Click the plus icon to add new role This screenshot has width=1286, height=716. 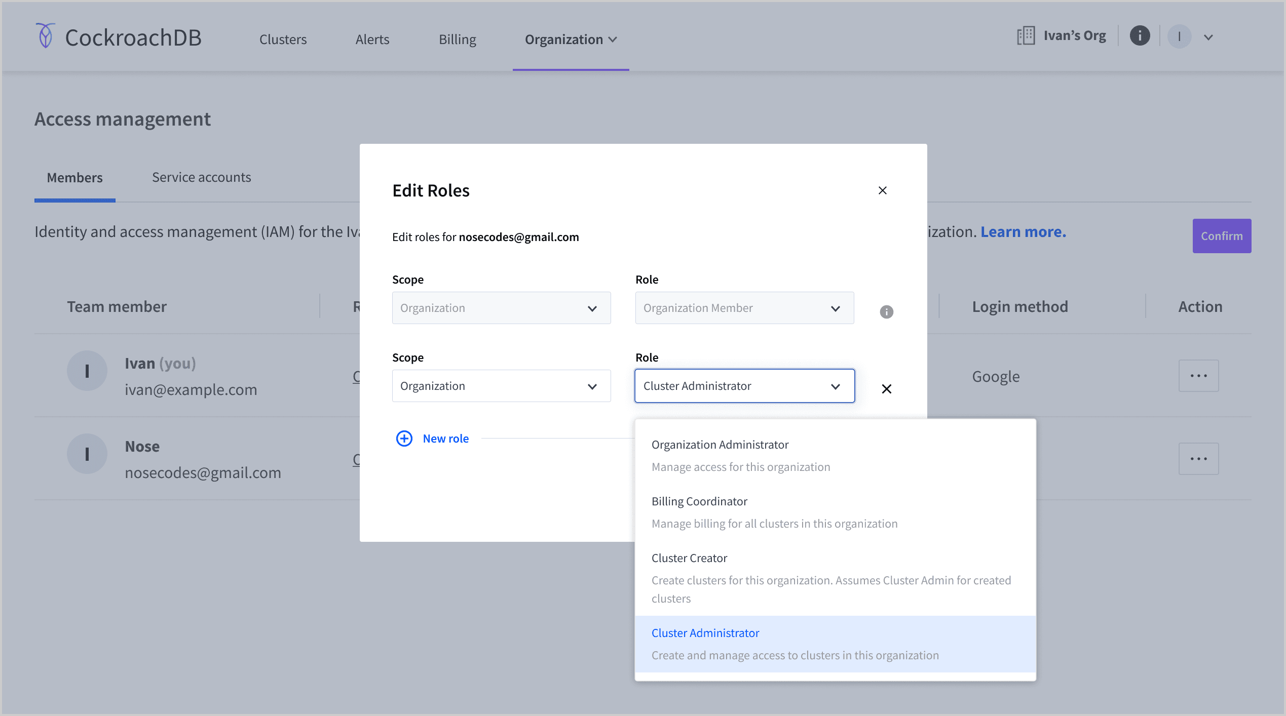pos(404,439)
